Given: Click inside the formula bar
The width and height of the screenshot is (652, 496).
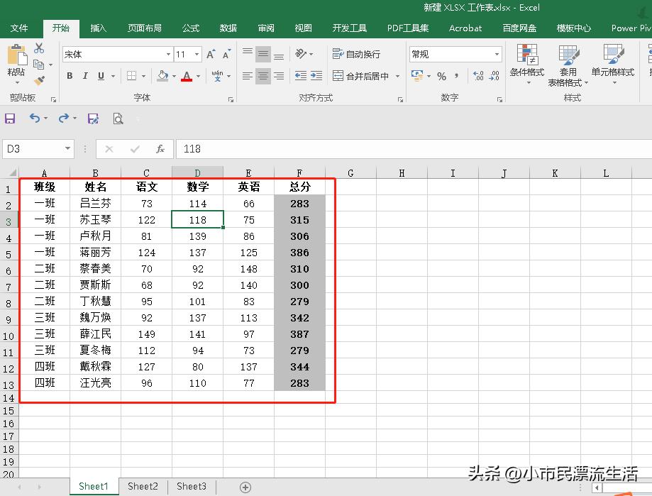Looking at the screenshot, I should [x=284, y=149].
